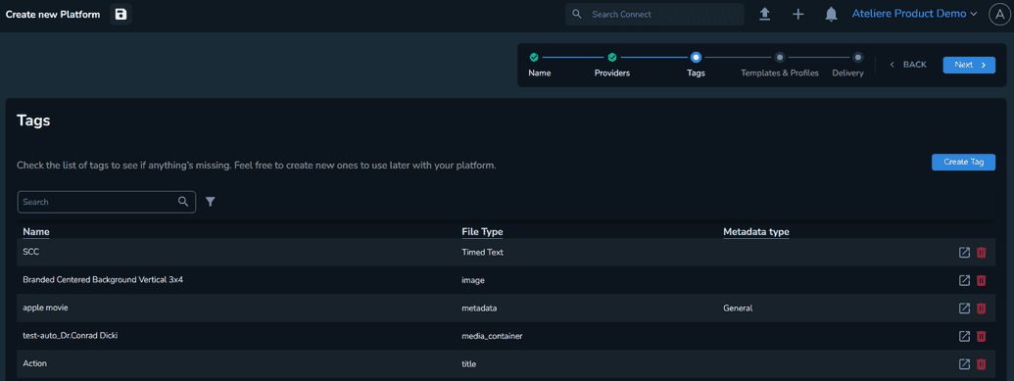Click the General metadata type cell
This screenshot has height=381, width=1014.
click(x=738, y=309)
